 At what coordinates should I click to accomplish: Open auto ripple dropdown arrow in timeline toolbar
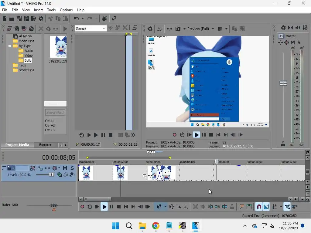click(x=281, y=207)
